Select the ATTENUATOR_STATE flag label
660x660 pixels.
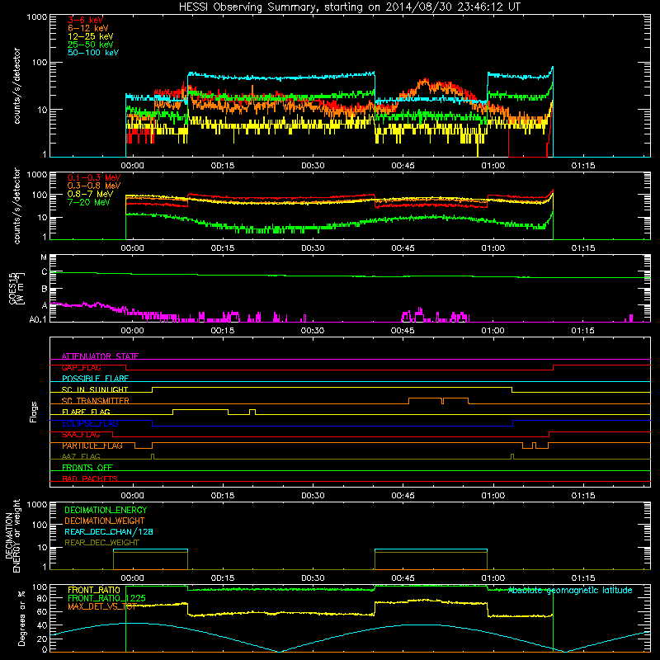tap(100, 356)
